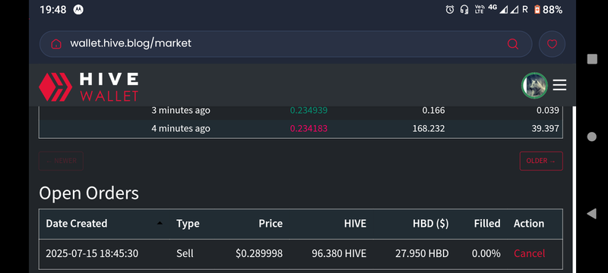This screenshot has width=608, height=273.
Task: Tap the search icon in address bar
Action: coord(512,44)
